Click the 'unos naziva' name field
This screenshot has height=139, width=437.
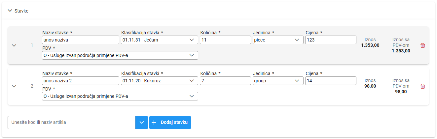(80, 40)
